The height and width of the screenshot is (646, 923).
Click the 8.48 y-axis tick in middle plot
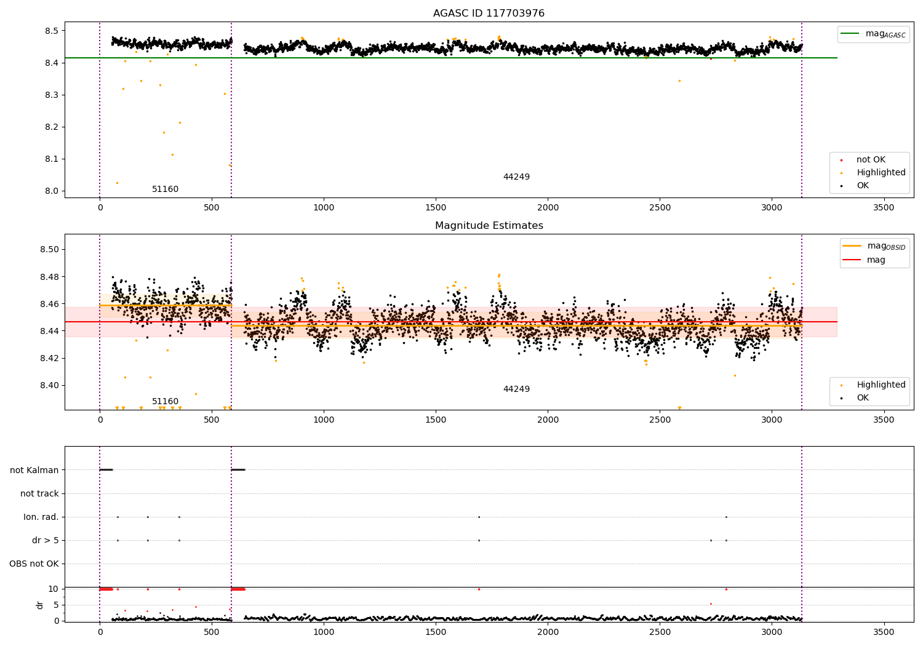click(49, 277)
